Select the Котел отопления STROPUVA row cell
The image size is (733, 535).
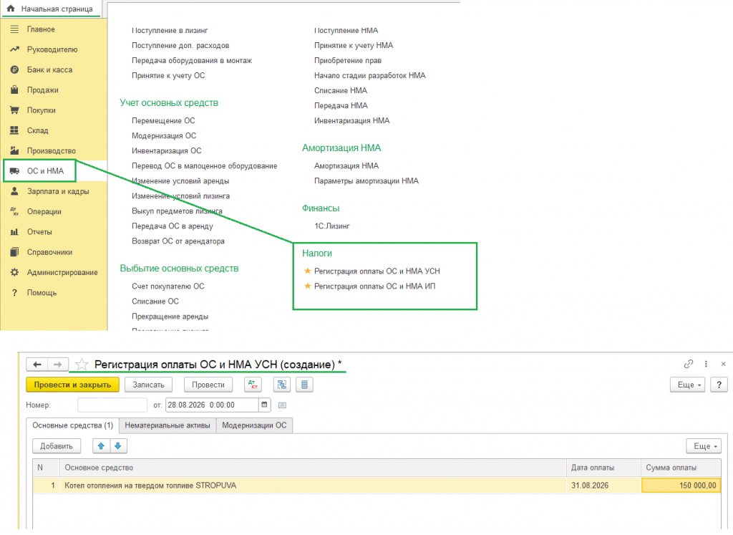coord(313,486)
